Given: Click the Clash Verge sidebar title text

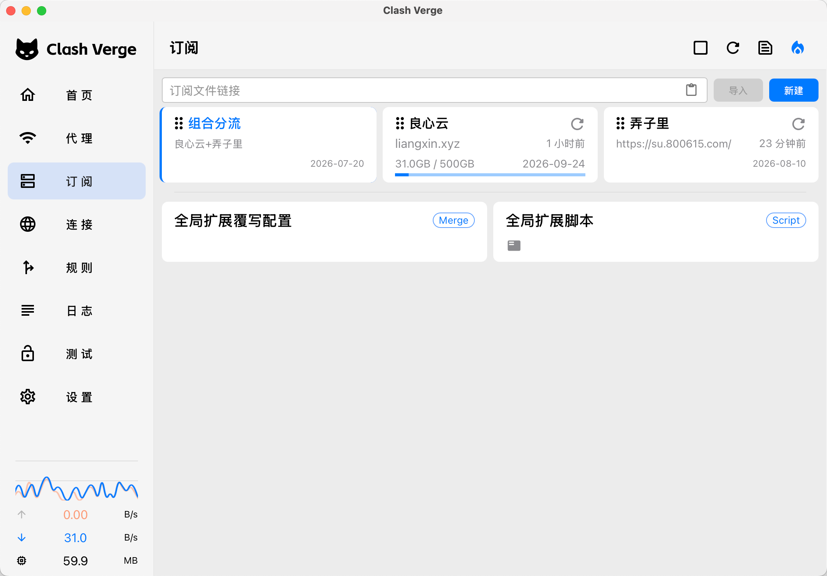Looking at the screenshot, I should pyautogui.click(x=91, y=49).
